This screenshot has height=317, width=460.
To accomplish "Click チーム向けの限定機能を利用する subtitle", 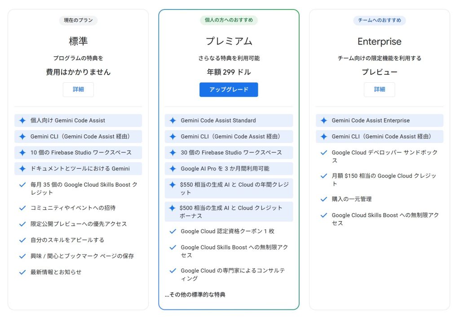I will (379, 58).
